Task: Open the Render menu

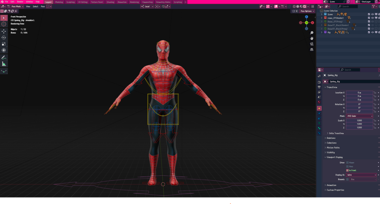Action: tap(20, 2)
